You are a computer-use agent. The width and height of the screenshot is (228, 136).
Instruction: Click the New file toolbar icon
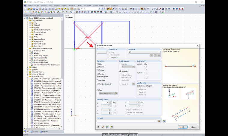coord(25,9)
